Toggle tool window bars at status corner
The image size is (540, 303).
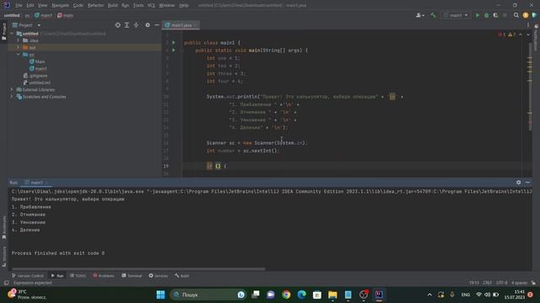tap(6, 283)
